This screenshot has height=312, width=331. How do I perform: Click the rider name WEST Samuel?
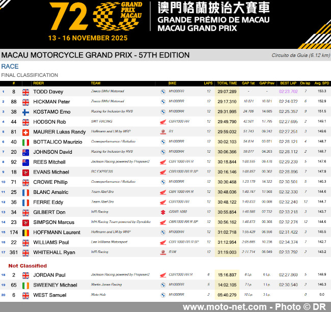(x=49, y=295)
